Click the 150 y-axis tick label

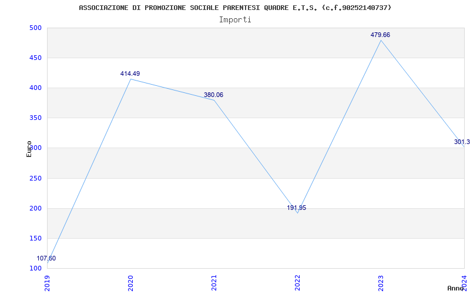pyautogui.click(x=35, y=239)
